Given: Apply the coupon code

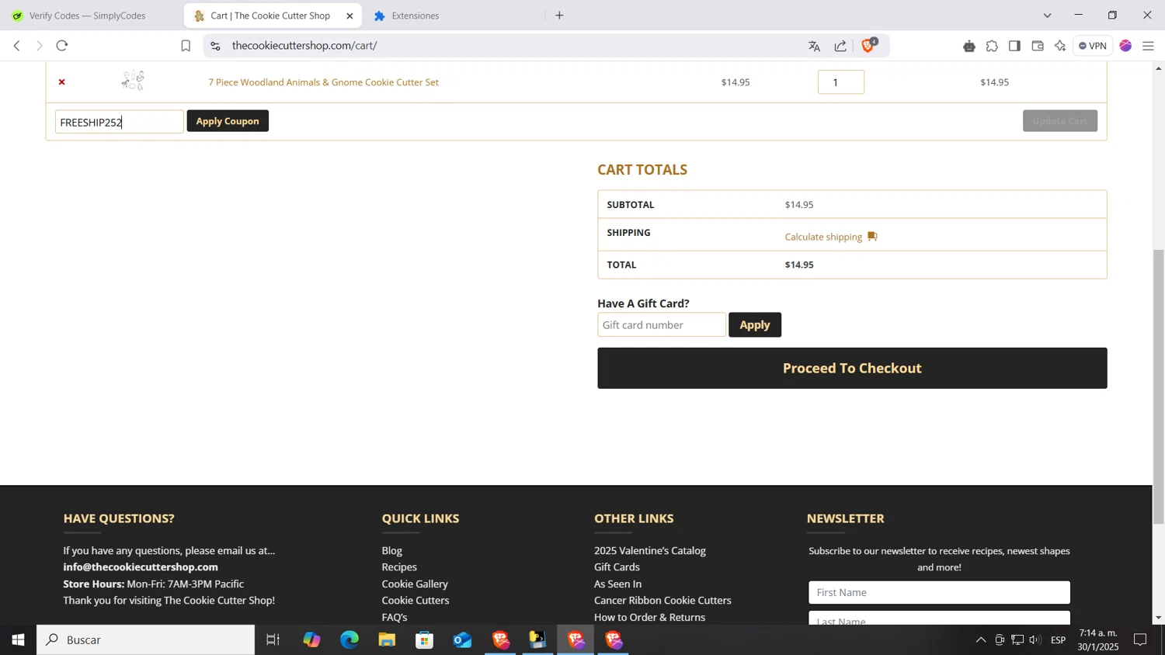Looking at the screenshot, I should click(x=228, y=121).
